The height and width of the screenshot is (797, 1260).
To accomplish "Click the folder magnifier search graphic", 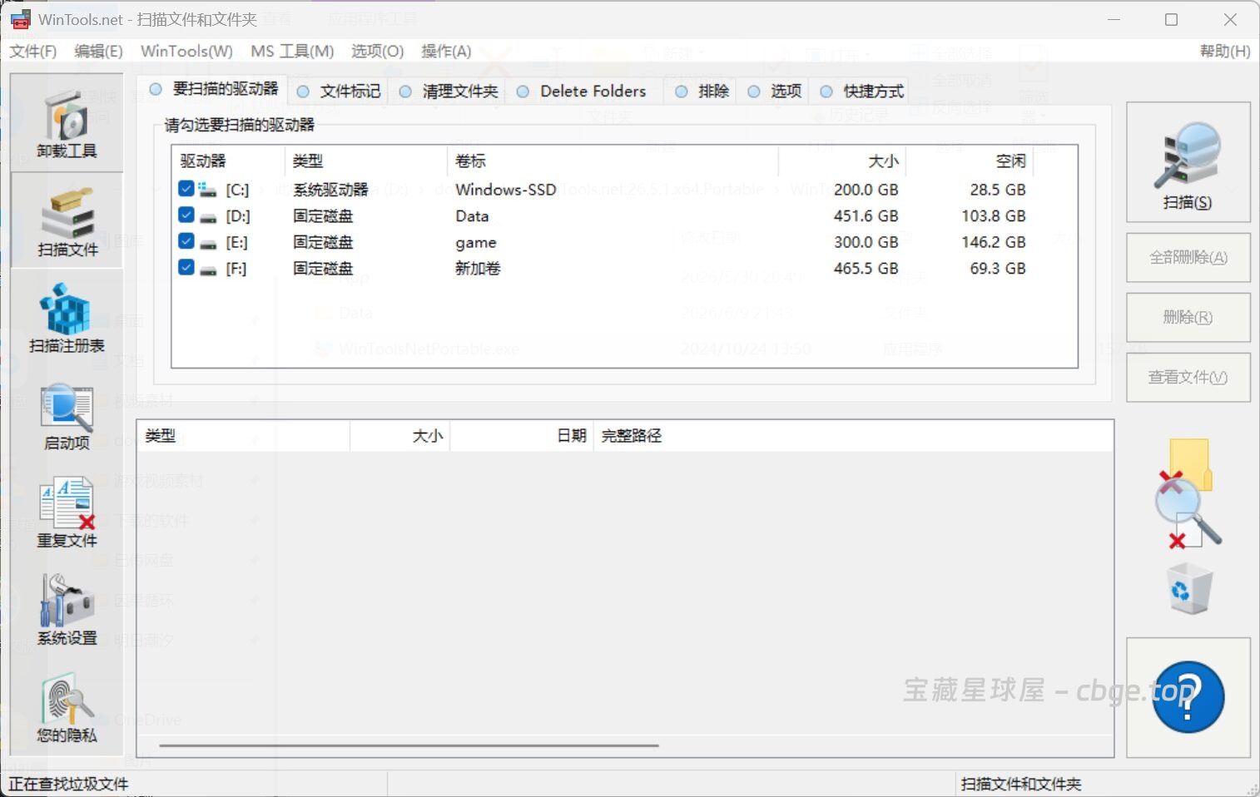I will pos(1188,494).
